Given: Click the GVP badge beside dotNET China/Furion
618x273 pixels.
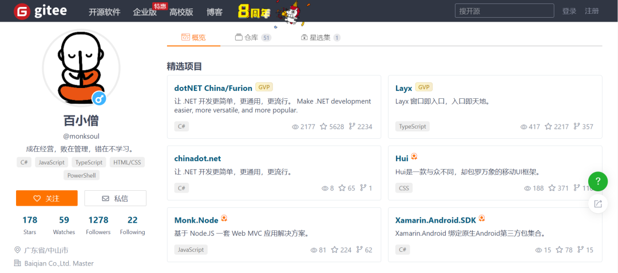Looking at the screenshot, I should tap(264, 87).
